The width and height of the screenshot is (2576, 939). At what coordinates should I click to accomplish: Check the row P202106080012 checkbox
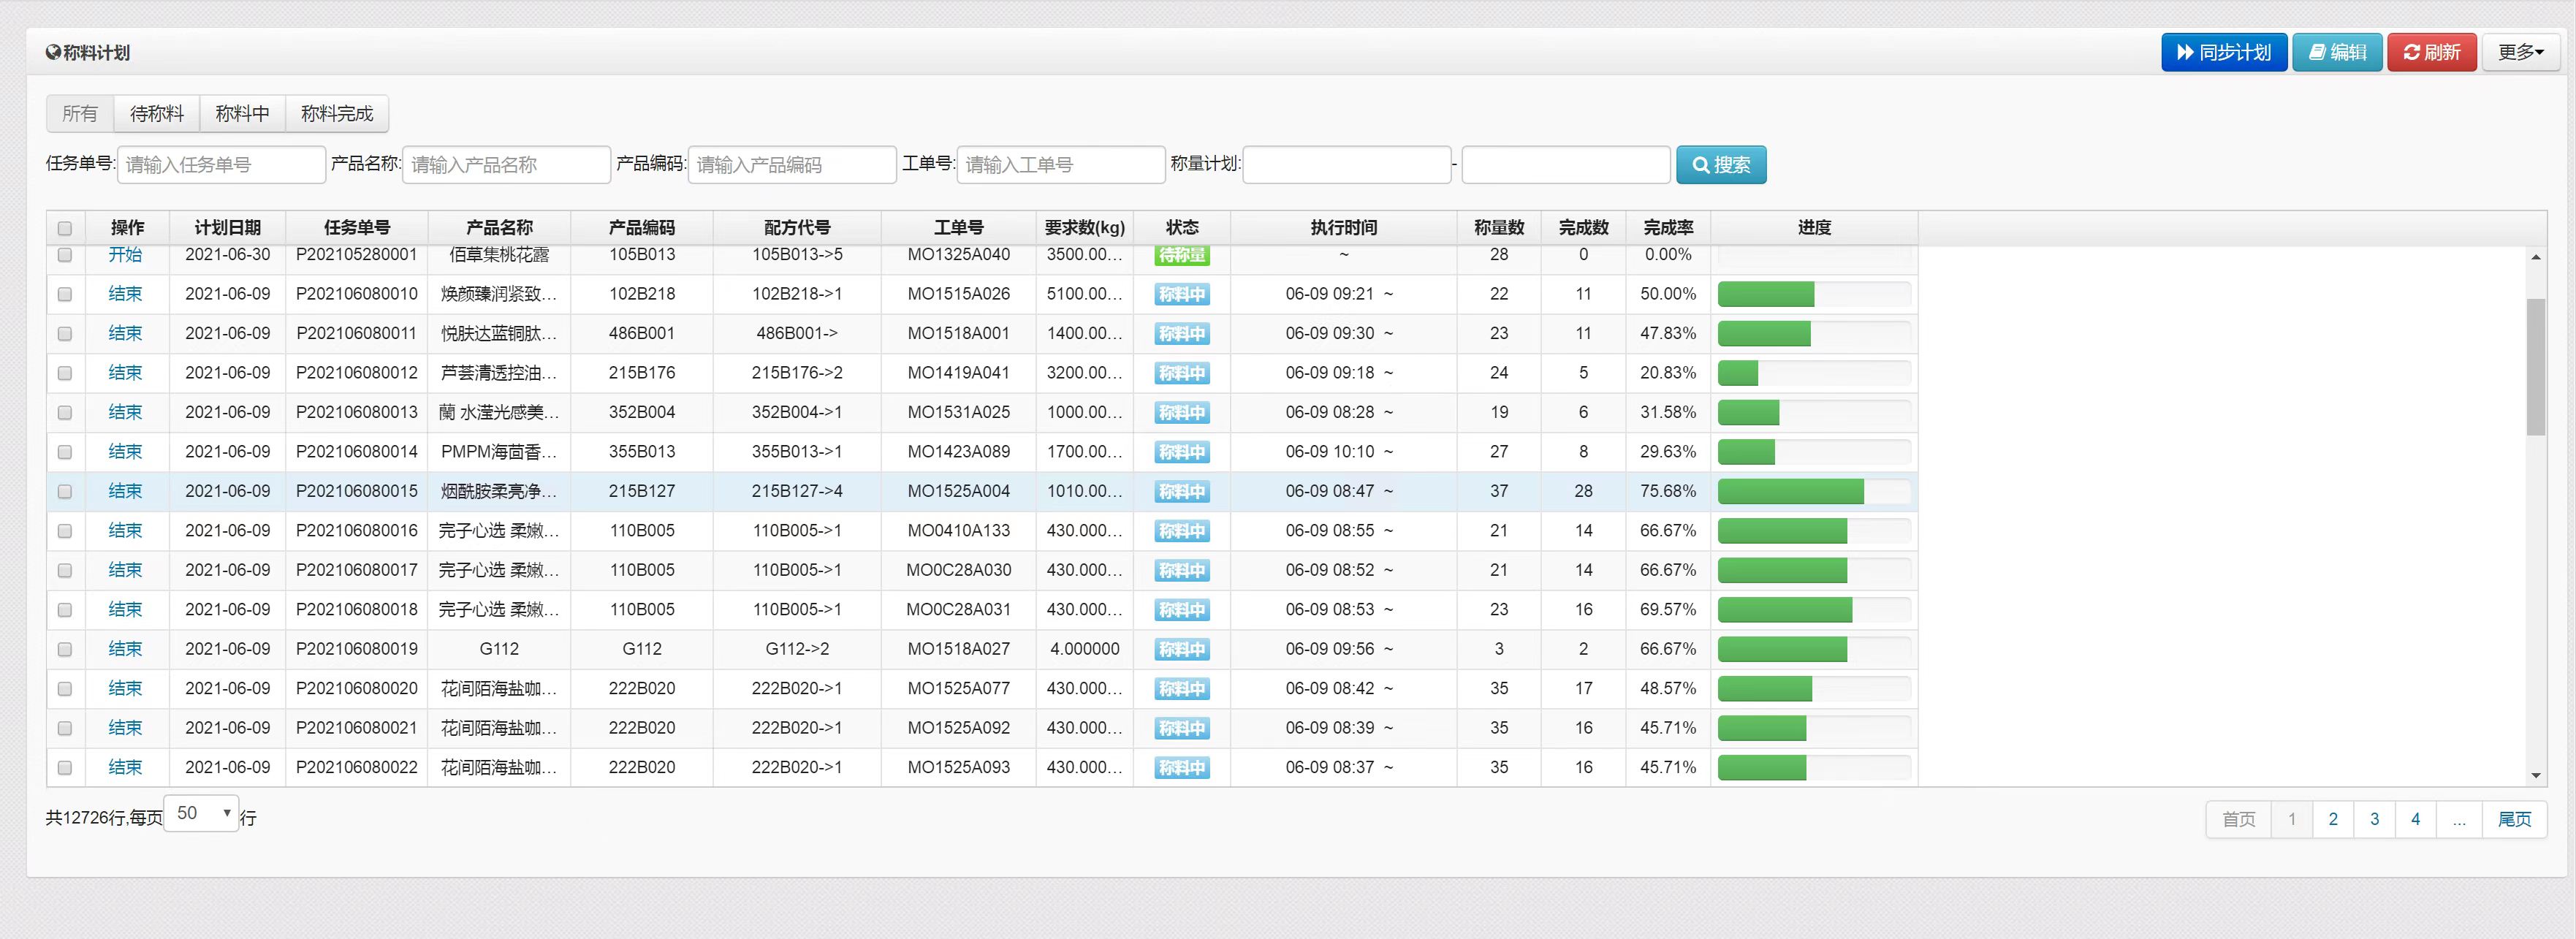pyautogui.click(x=65, y=373)
